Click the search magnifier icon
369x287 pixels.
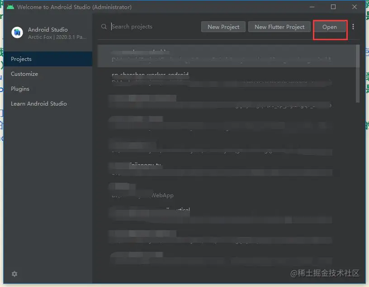point(104,27)
